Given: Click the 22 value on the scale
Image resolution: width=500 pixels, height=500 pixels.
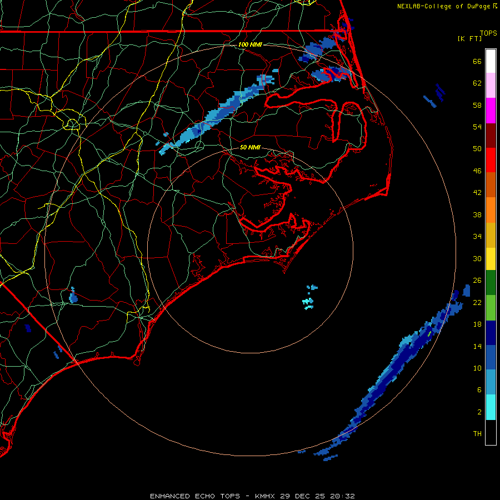Looking at the screenshot, I should [x=477, y=302].
